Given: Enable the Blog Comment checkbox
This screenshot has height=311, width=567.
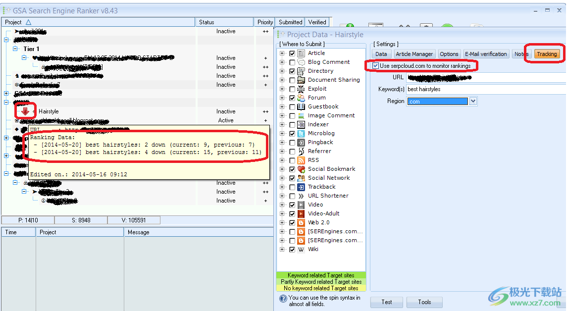Looking at the screenshot, I should tap(292, 62).
